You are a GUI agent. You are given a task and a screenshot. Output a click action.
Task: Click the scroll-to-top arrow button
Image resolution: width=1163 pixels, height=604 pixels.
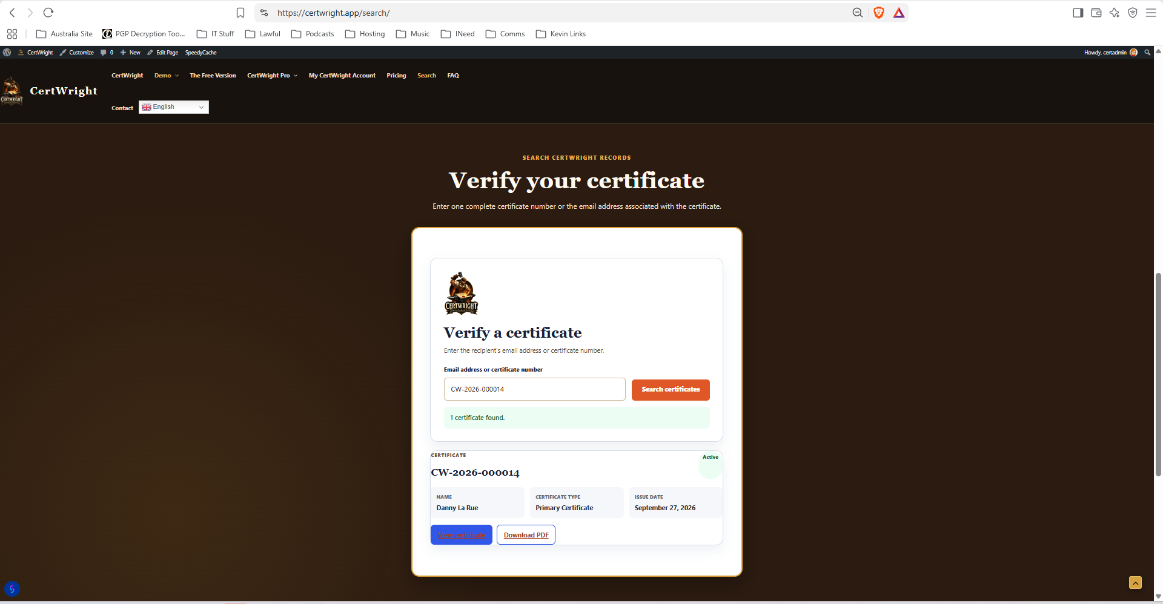click(x=1135, y=582)
